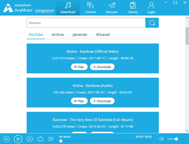Click the vertical scrollbar thumb

tap(187, 36)
